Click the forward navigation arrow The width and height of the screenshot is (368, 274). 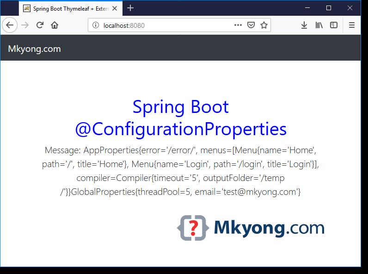(x=25, y=25)
